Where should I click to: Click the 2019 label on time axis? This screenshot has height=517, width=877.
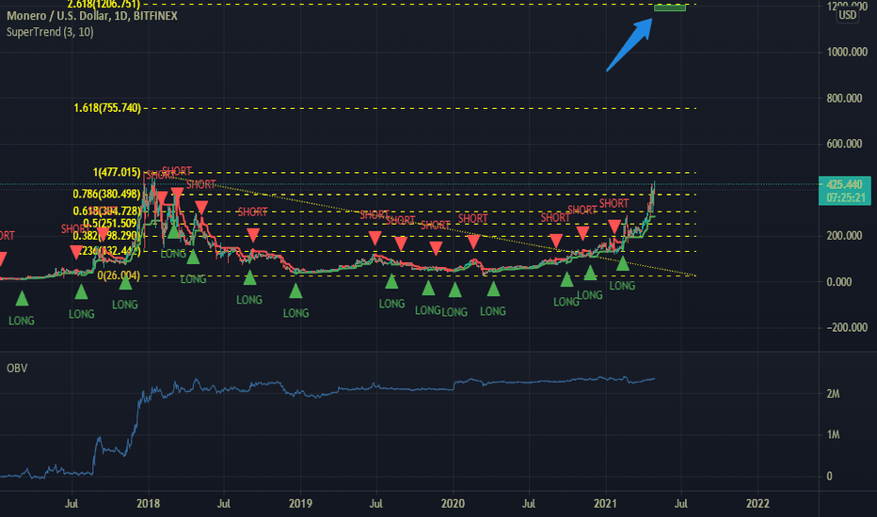tap(300, 504)
